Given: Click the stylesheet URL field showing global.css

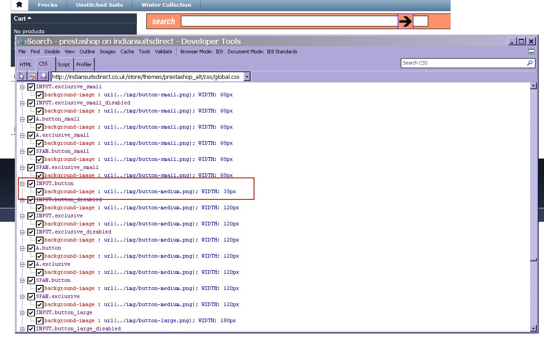Looking at the screenshot, I should [x=147, y=77].
